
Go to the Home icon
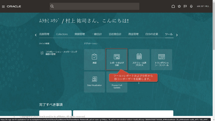pyautogui.click(x=173, y=6)
